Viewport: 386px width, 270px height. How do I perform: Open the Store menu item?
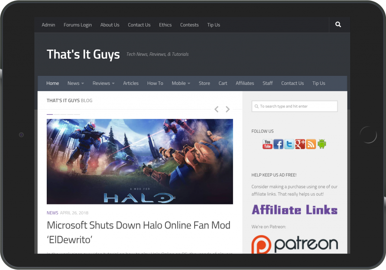204,83
